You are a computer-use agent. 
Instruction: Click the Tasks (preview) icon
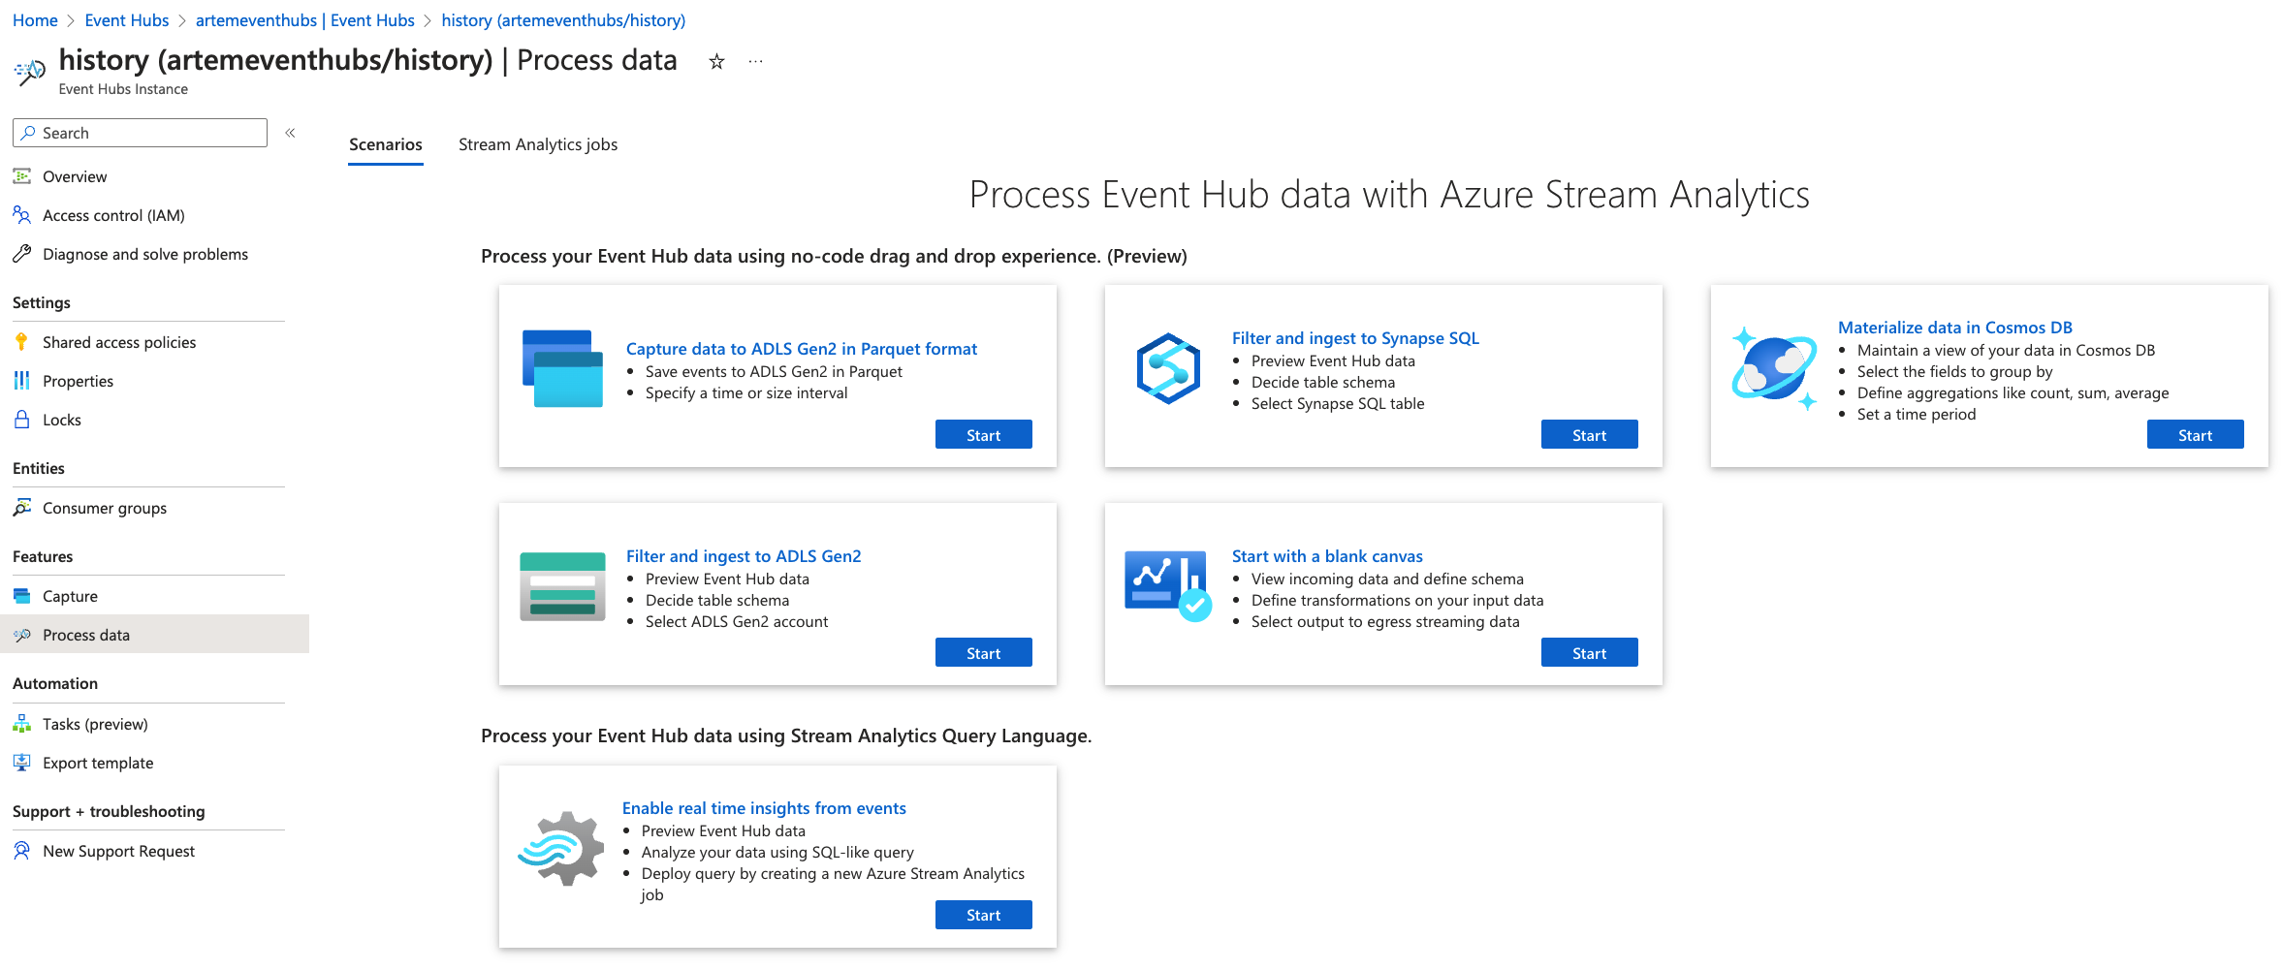pyautogui.click(x=21, y=724)
